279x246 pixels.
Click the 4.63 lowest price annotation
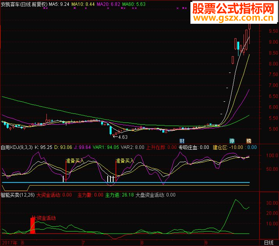coord(123,137)
